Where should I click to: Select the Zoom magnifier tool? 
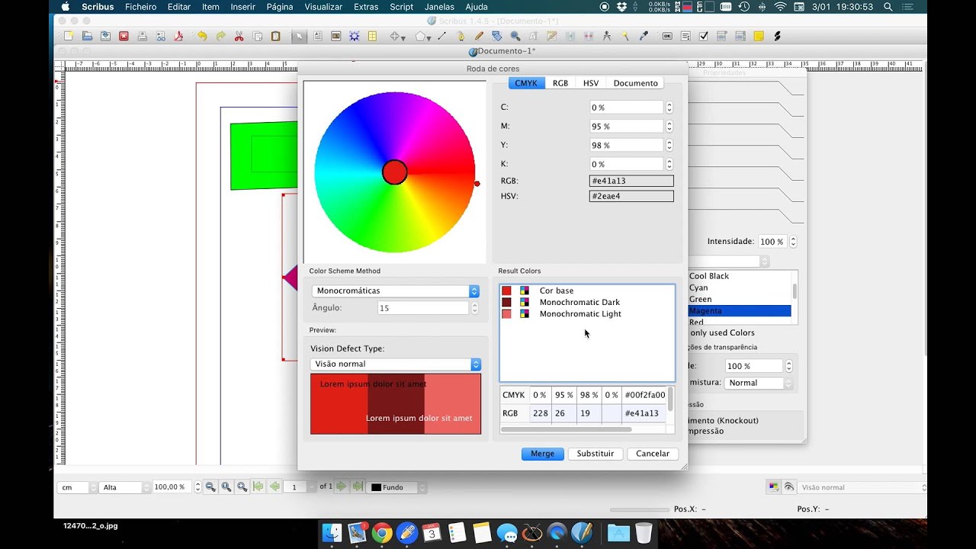[x=515, y=36]
